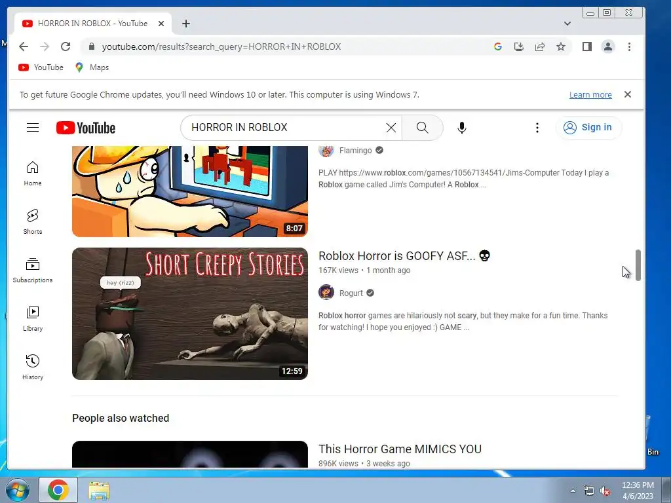671x503 pixels.
Task: Open YouTube settings three-dot menu
Action: click(x=537, y=128)
